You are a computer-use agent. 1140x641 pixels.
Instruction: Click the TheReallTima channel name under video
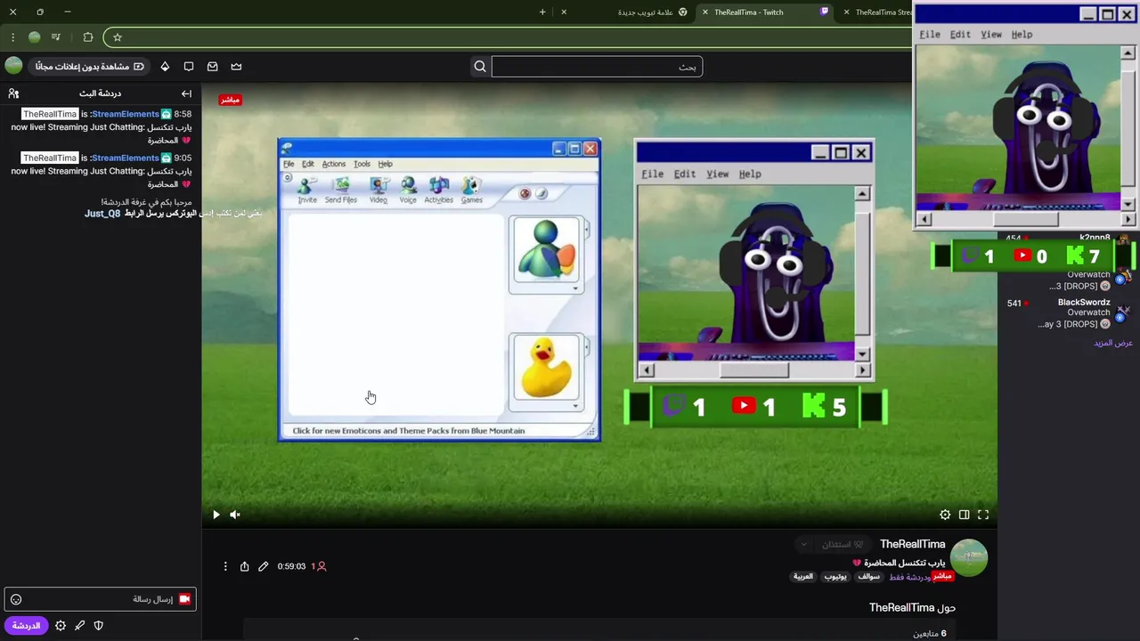click(x=912, y=544)
